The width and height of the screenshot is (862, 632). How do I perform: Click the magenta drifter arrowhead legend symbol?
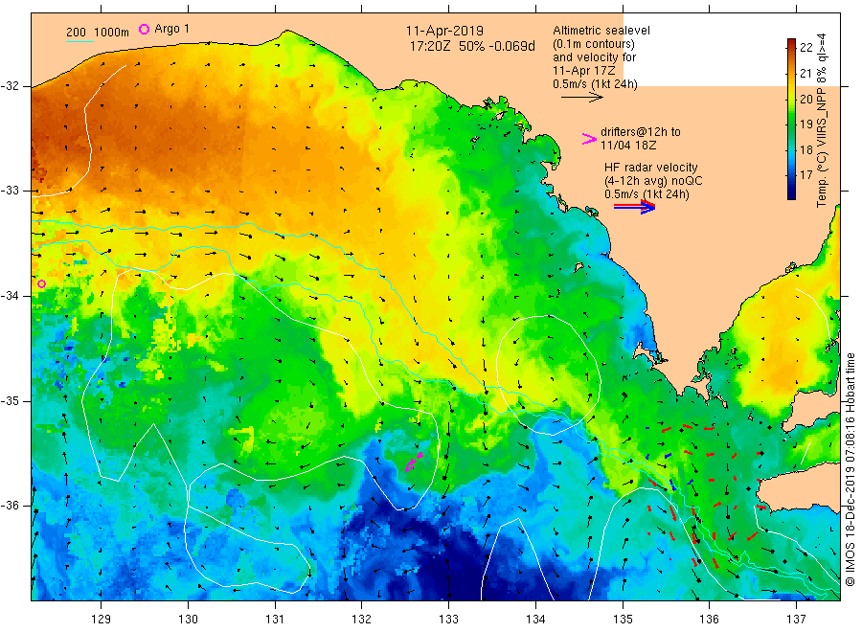click(x=589, y=139)
